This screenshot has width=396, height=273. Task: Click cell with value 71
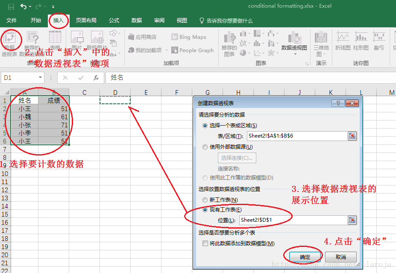pos(53,125)
